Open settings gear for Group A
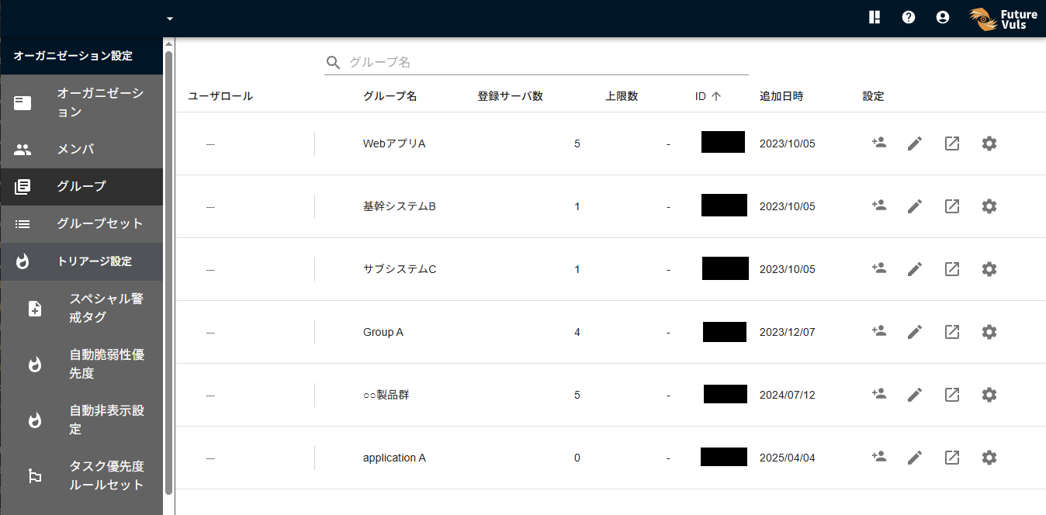The image size is (1046, 515). 989,332
